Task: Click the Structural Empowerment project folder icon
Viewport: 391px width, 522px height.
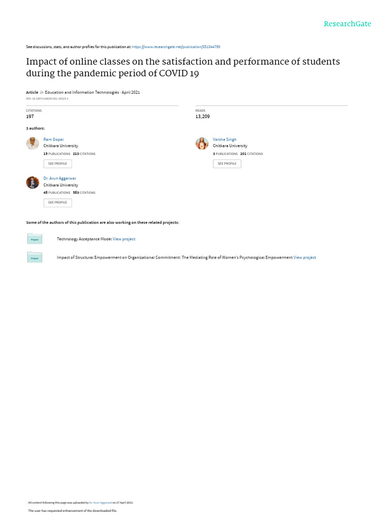Action: [35, 257]
